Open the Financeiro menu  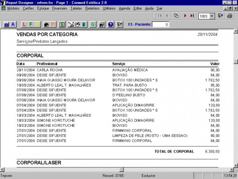59,8
